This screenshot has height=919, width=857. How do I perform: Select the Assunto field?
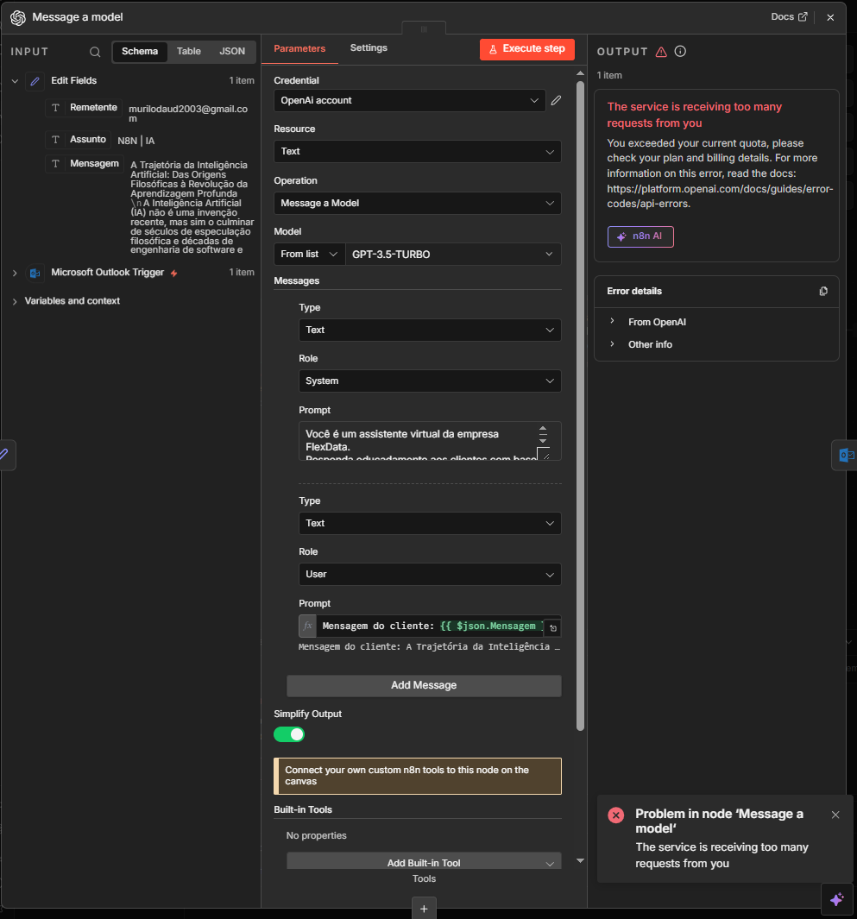(x=78, y=140)
